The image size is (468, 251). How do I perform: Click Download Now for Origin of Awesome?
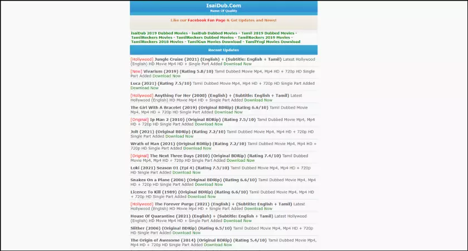tap(218, 245)
